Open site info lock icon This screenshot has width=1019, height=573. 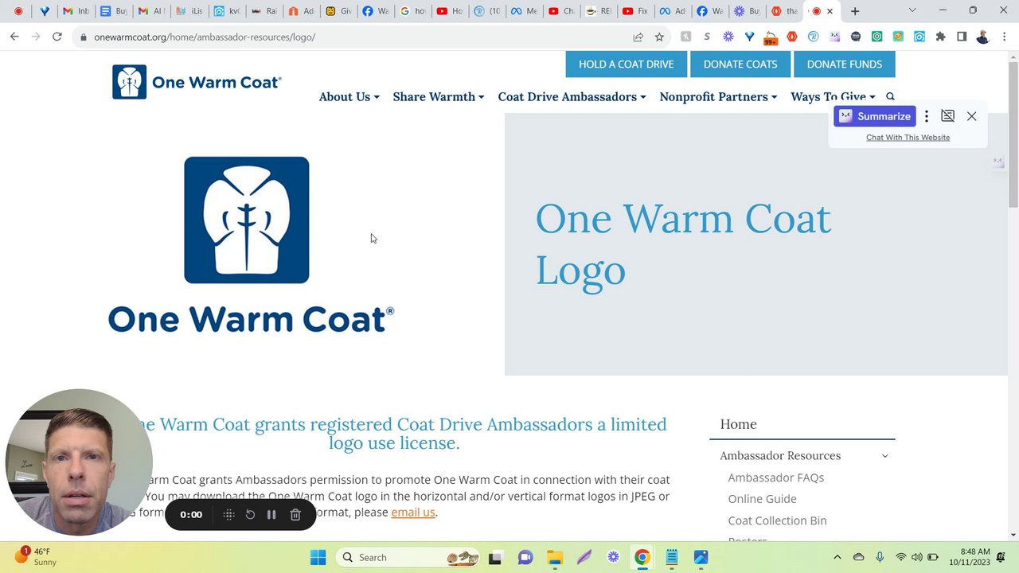83,37
